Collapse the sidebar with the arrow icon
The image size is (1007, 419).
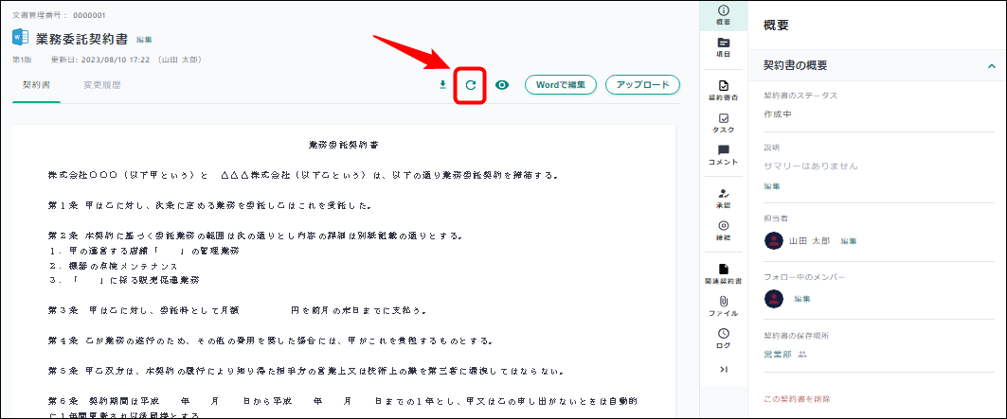tap(724, 369)
